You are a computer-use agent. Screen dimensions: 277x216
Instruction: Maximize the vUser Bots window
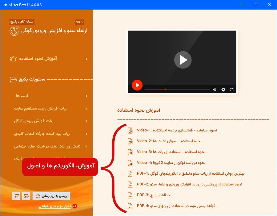[255, 5]
